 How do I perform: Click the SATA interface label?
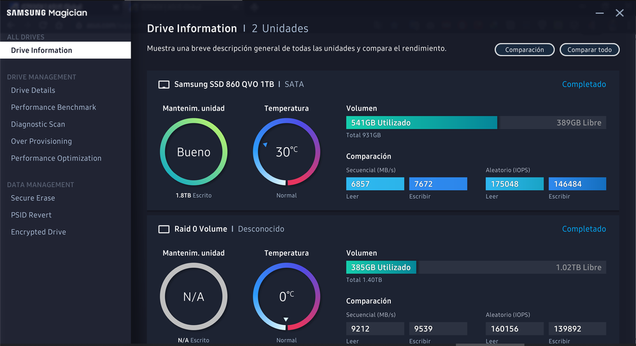click(294, 84)
